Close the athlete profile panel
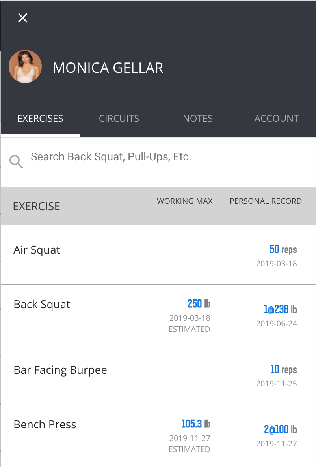The image size is (316, 467). tap(22, 18)
